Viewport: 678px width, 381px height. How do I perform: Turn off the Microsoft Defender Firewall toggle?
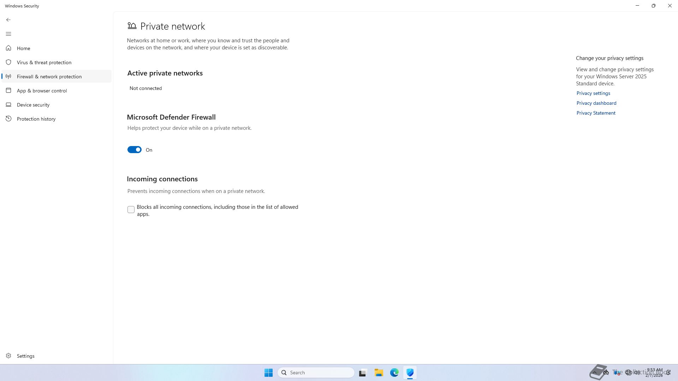(134, 150)
